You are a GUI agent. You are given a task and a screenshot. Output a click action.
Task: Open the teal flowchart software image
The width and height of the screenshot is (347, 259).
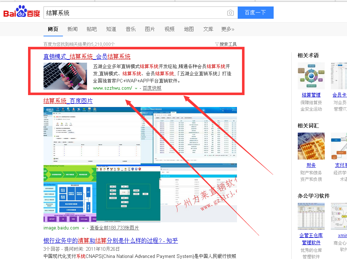(128, 193)
